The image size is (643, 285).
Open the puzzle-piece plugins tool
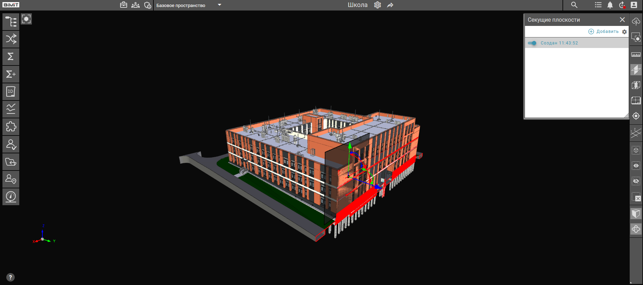(x=11, y=127)
